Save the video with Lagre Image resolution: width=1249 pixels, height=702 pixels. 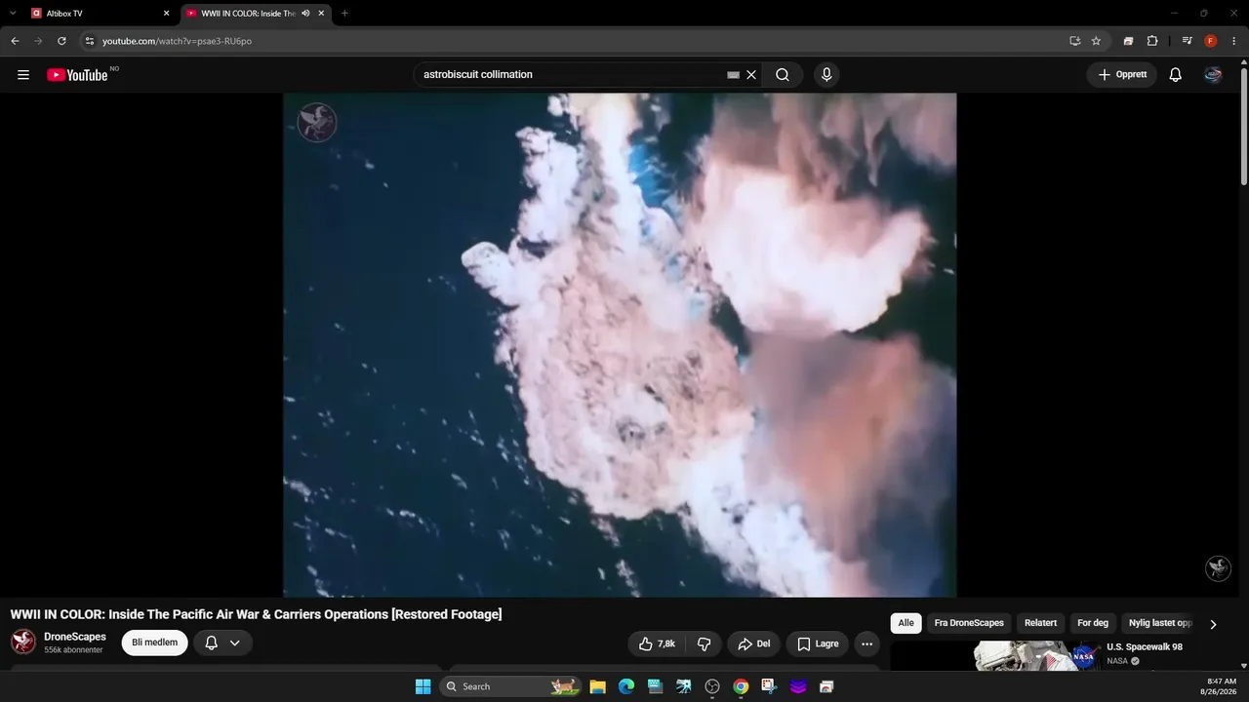click(818, 643)
